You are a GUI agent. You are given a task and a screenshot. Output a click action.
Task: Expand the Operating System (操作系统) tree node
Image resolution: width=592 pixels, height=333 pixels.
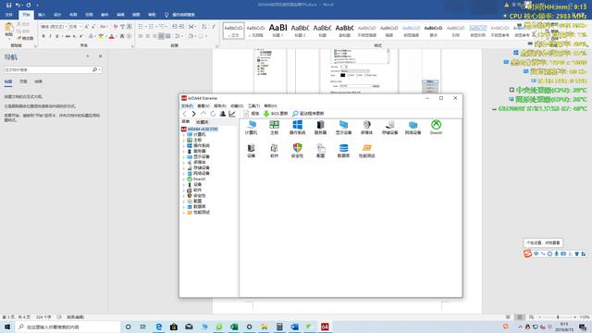[184, 146]
